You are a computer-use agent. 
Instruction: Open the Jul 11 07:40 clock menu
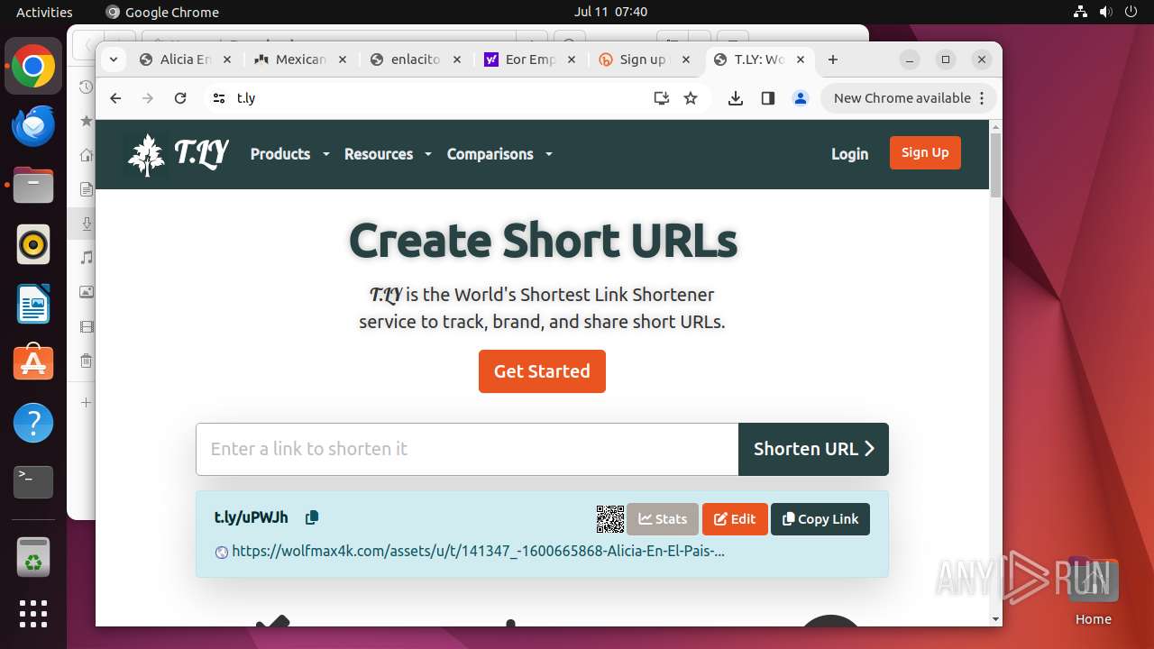point(610,12)
